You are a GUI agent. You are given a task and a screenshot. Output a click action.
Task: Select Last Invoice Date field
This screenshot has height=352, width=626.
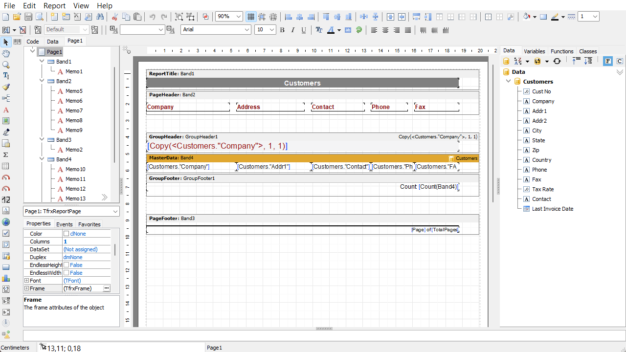click(x=553, y=209)
